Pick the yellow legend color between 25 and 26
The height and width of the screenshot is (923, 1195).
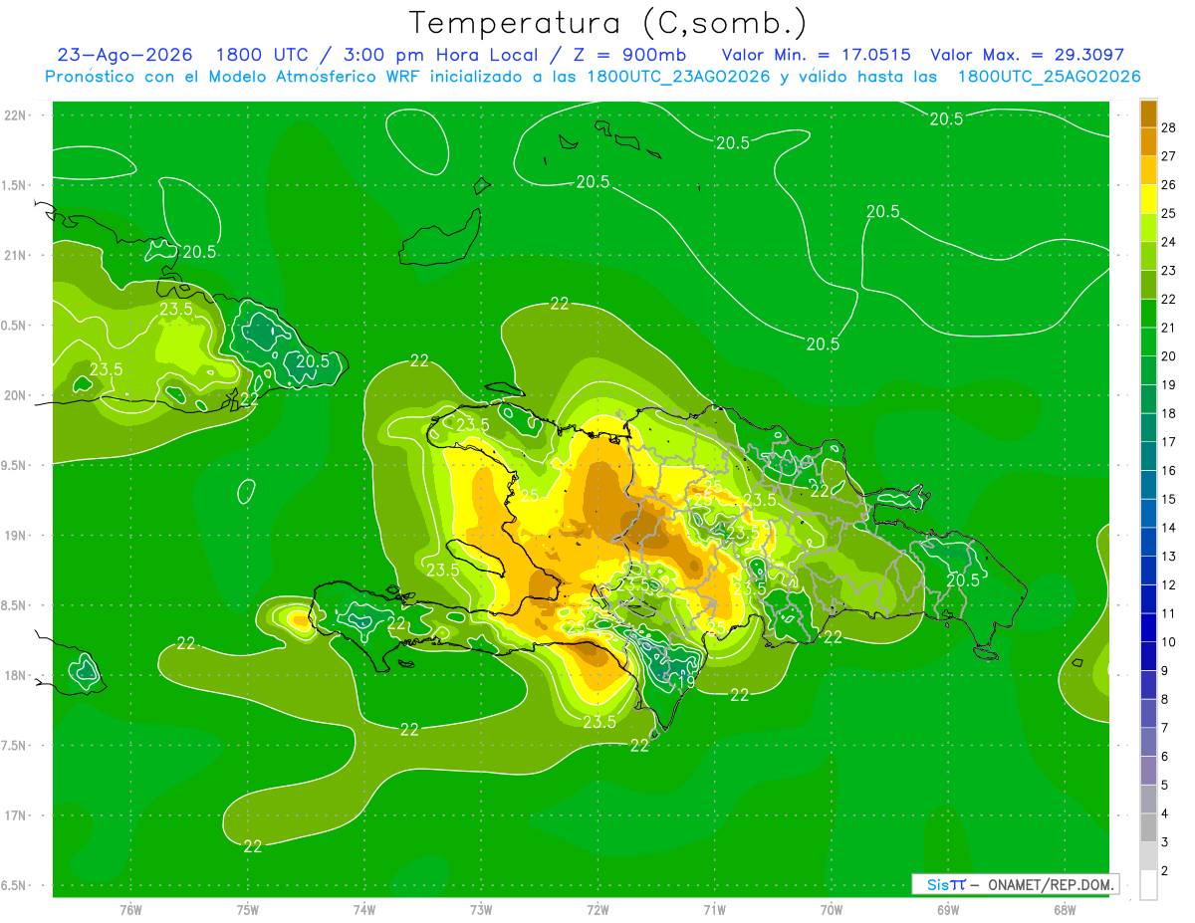pos(1148,199)
